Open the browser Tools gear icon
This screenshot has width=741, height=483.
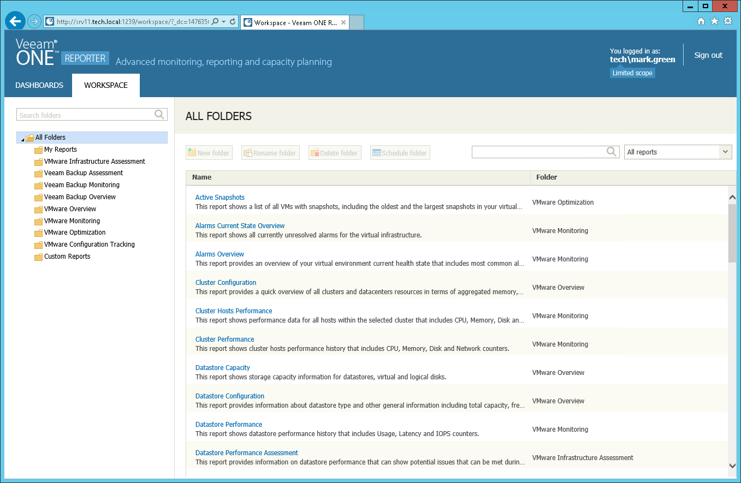pos(727,21)
